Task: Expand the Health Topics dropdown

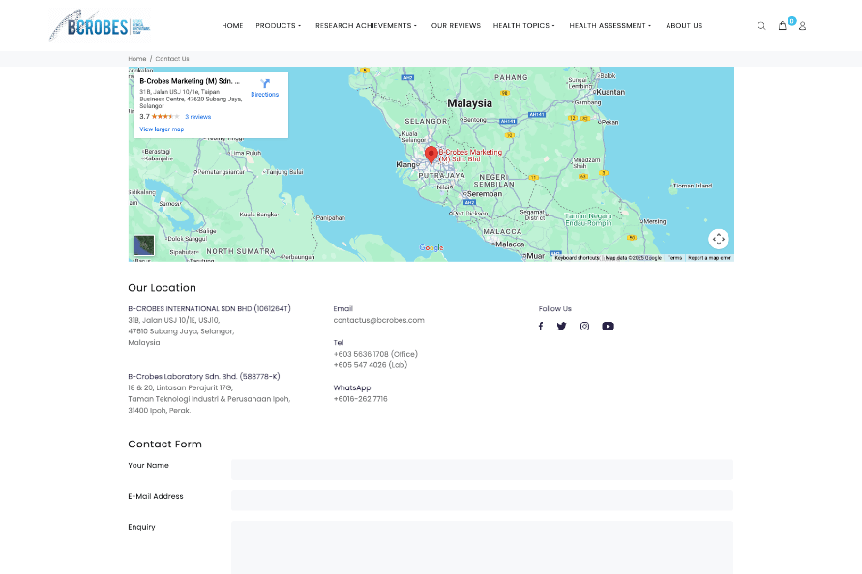Action: (523, 26)
